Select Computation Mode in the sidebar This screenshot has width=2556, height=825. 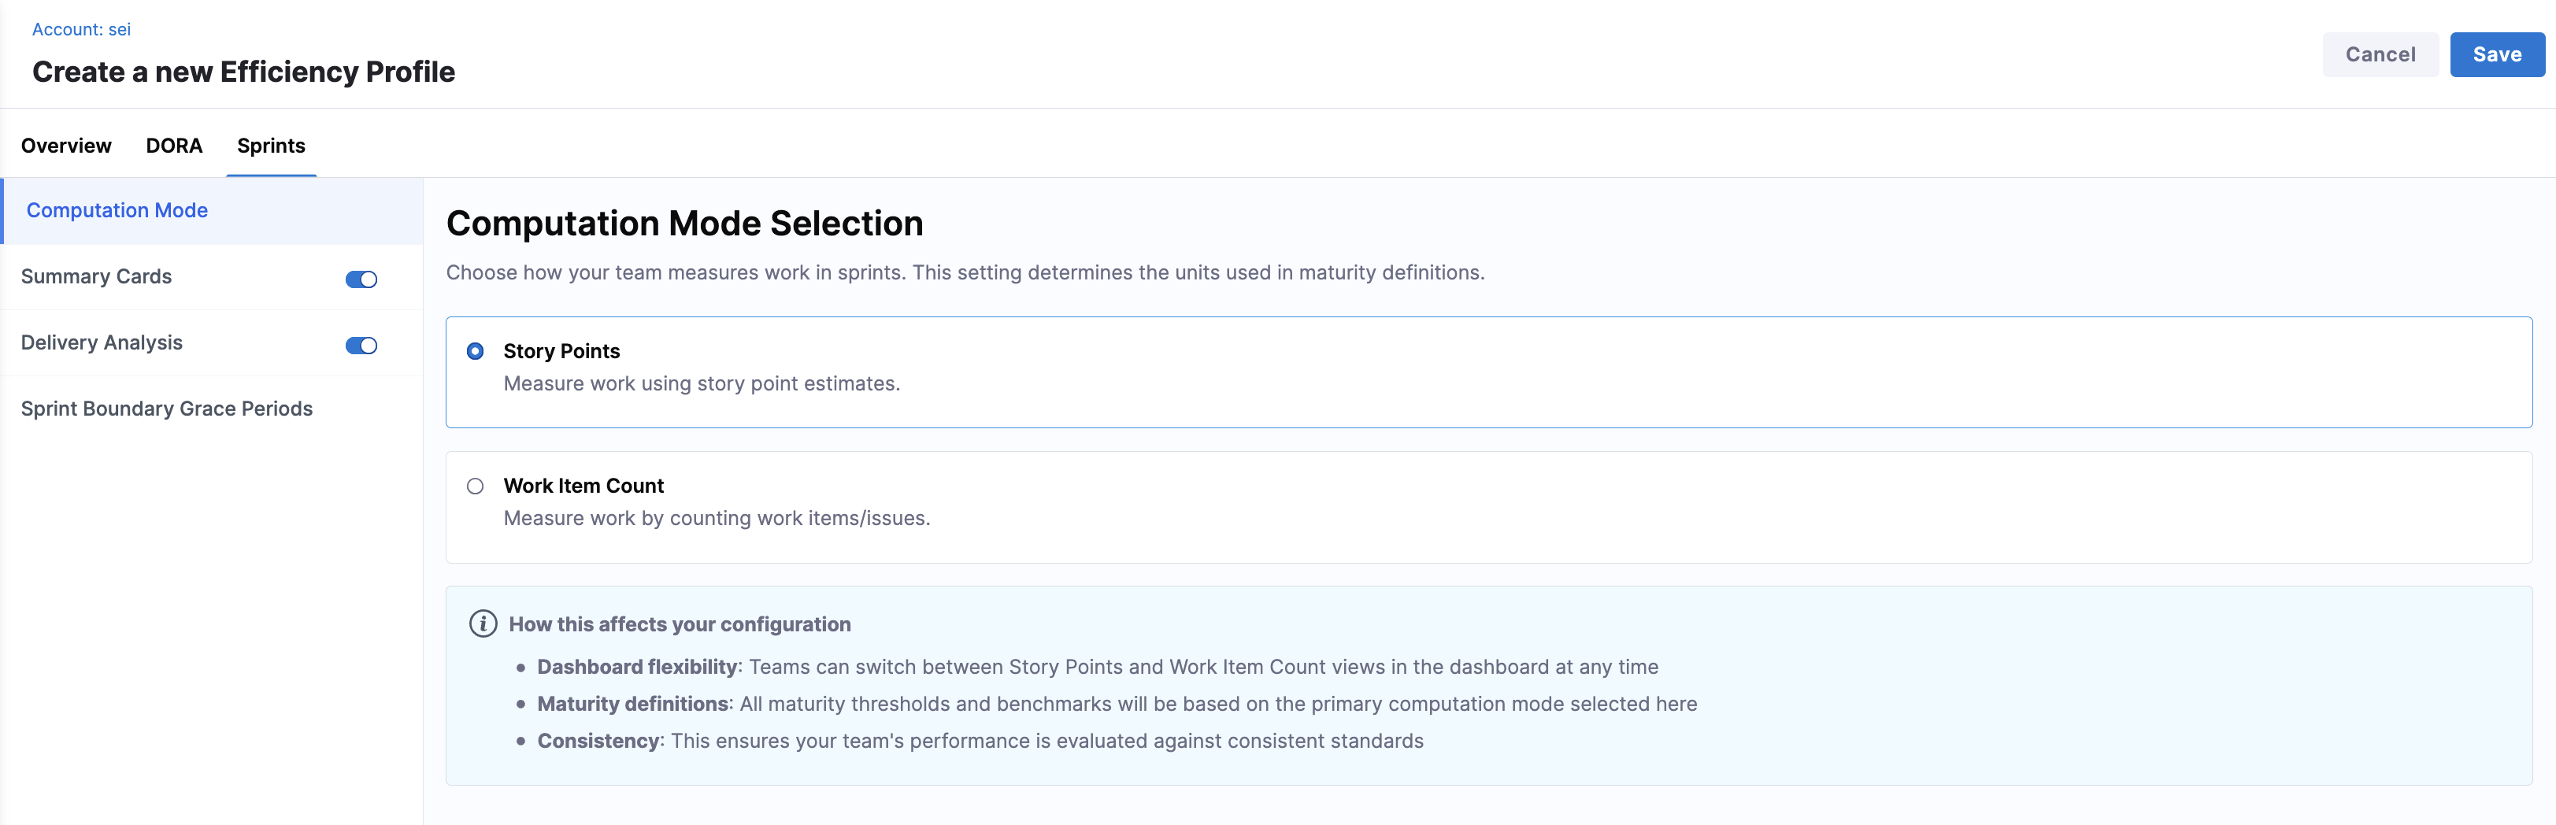tap(117, 210)
